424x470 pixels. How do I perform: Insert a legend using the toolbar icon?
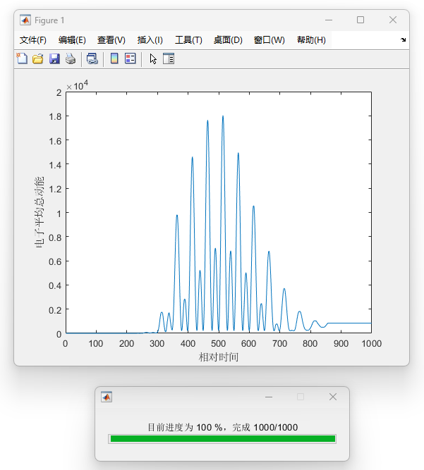[x=130, y=59]
